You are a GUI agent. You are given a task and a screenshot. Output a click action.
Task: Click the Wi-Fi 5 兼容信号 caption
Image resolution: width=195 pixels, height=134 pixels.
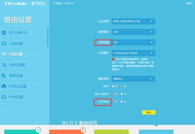(x=80, y=123)
